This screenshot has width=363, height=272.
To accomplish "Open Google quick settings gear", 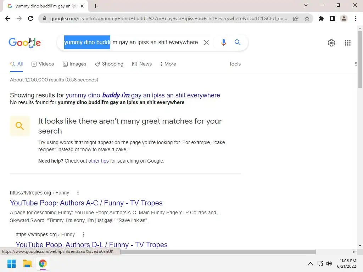I will [331, 43].
